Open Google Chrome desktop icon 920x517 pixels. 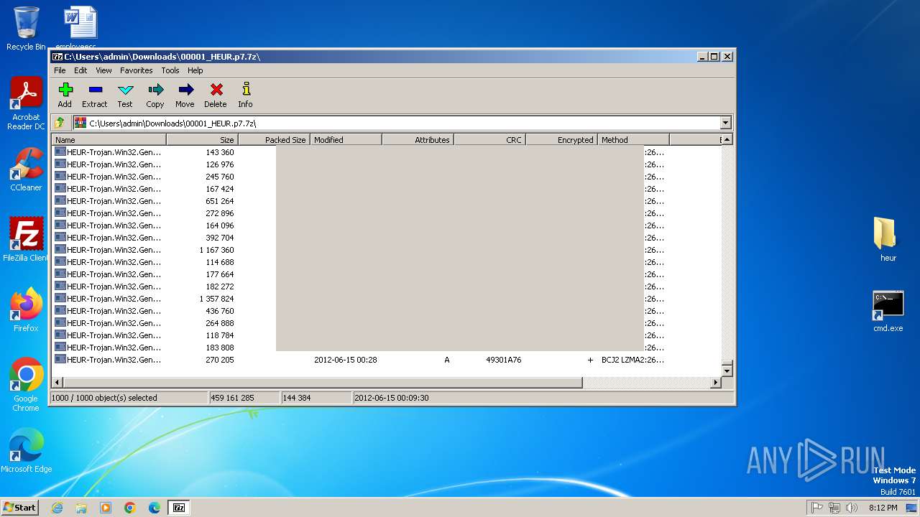pos(26,385)
